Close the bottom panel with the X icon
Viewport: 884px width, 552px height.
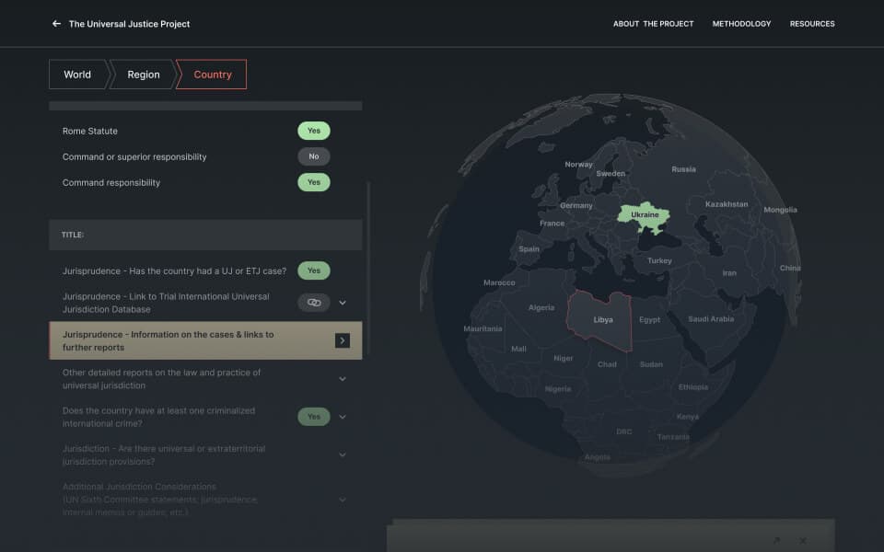point(803,541)
